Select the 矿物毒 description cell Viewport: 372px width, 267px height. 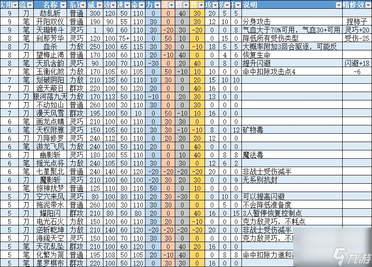tap(292, 130)
